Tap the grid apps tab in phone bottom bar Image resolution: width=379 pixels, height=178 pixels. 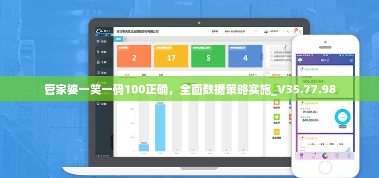[337, 156]
